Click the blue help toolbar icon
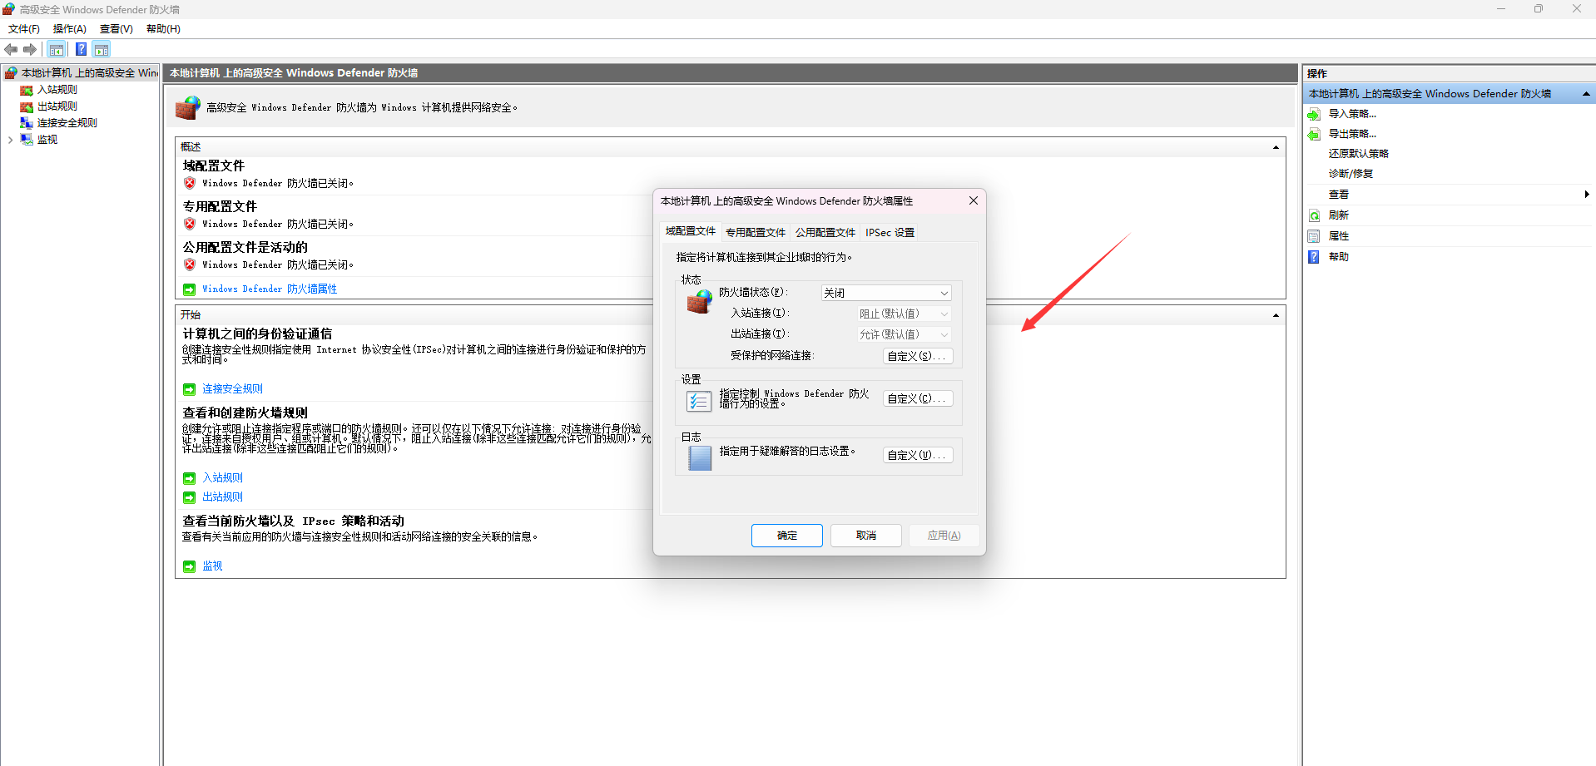The image size is (1596, 766). pos(81,50)
